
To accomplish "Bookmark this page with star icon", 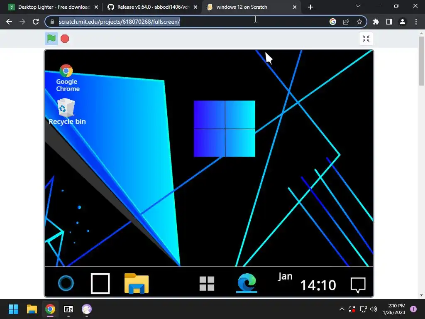I will 359,22.
